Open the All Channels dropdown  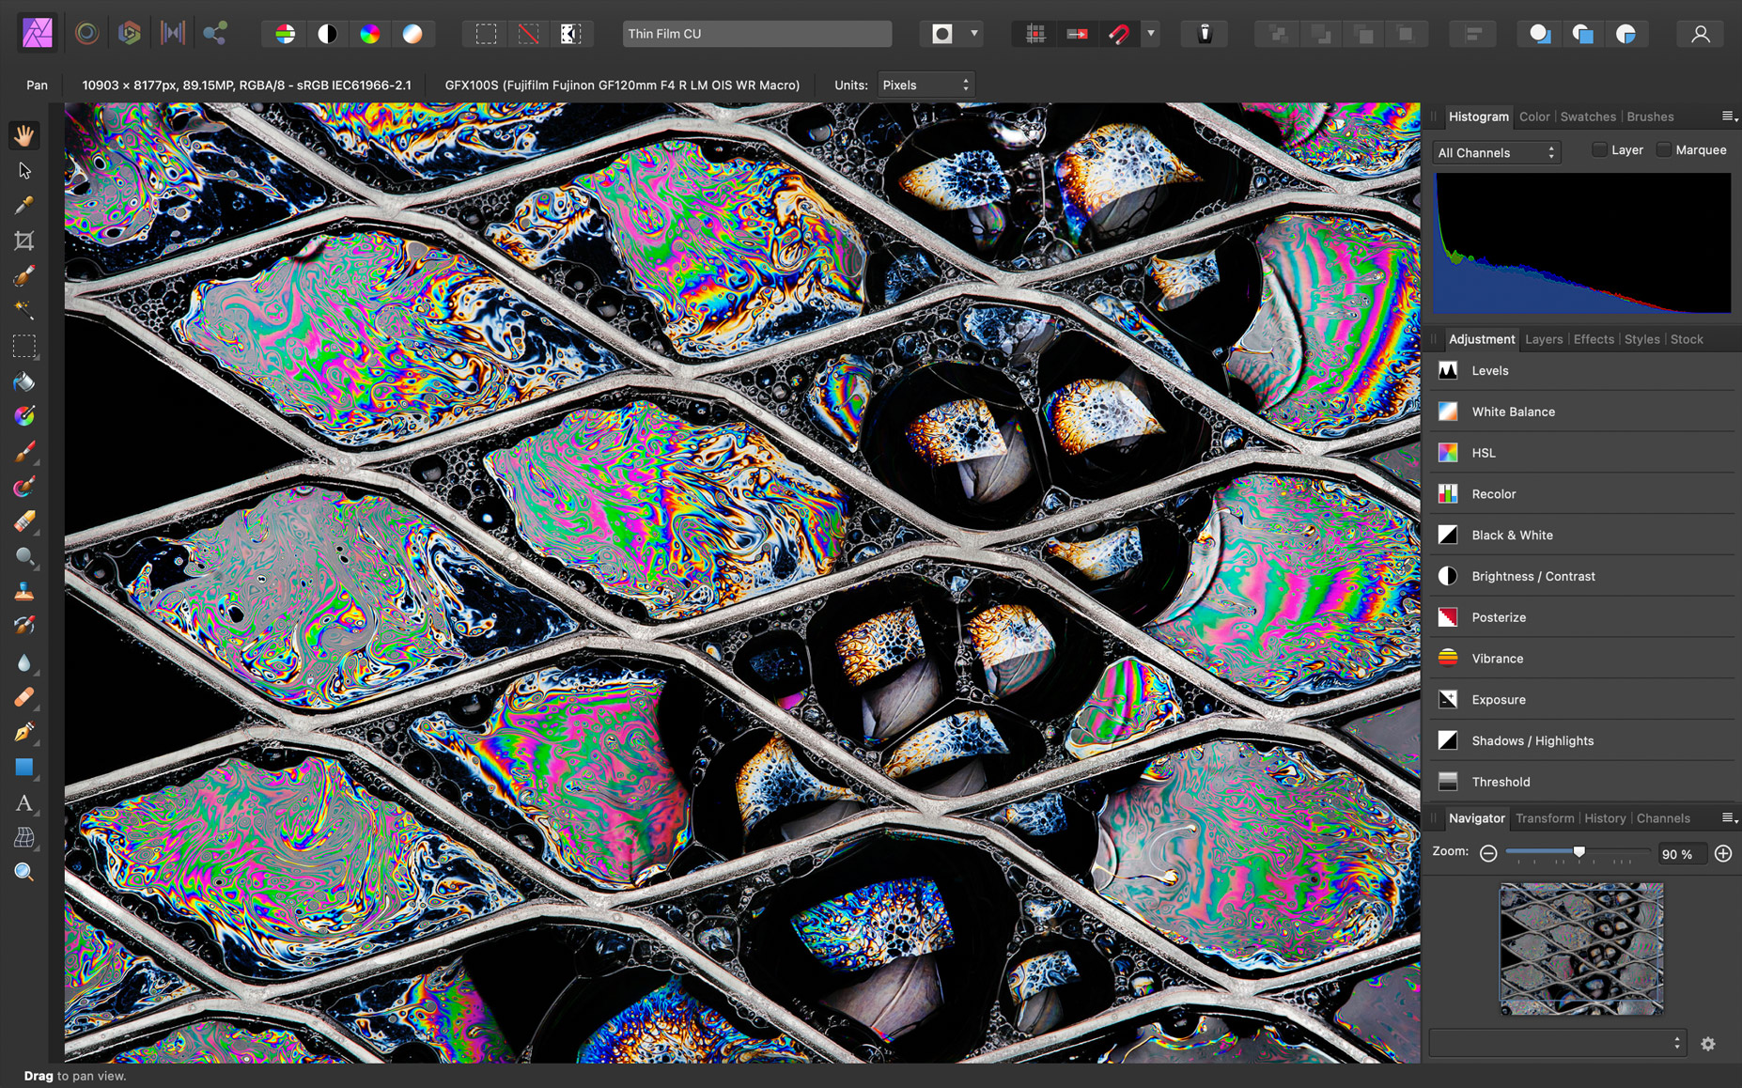1496,152
